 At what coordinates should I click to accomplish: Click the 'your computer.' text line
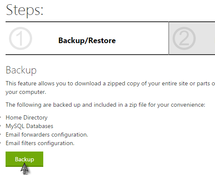[x=26, y=92]
